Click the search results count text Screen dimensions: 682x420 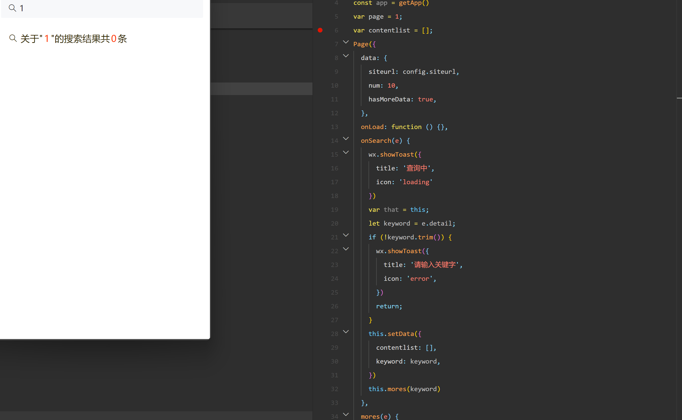[x=74, y=39]
